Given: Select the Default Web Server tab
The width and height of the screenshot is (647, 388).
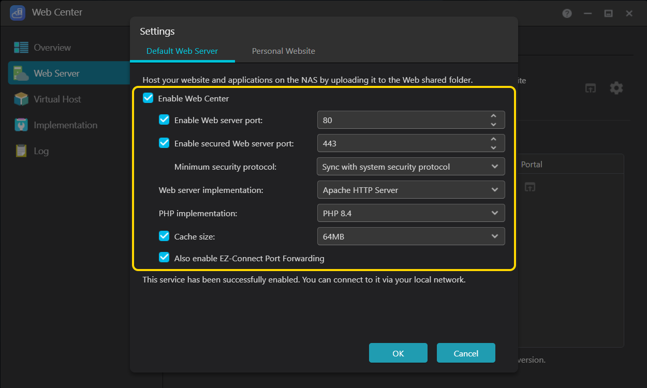Looking at the screenshot, I should [x=182, y=51].
